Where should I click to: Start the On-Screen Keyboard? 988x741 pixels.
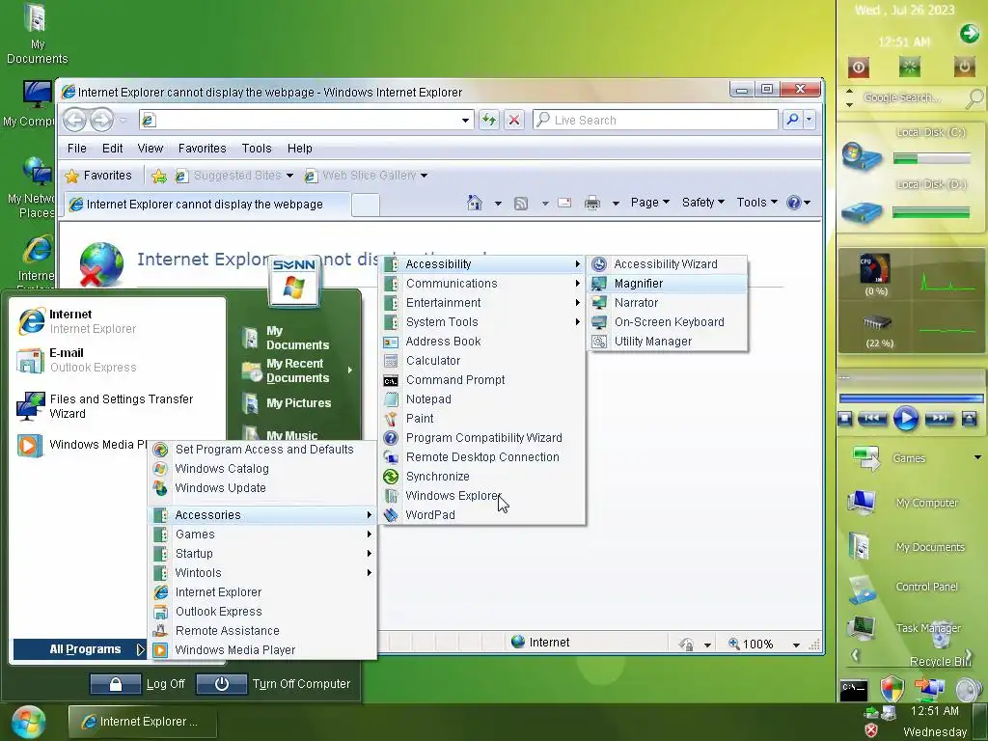pyautogui.click(x=668, y=322)
